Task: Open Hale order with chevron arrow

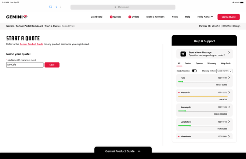Action: [x=229, y=78]
